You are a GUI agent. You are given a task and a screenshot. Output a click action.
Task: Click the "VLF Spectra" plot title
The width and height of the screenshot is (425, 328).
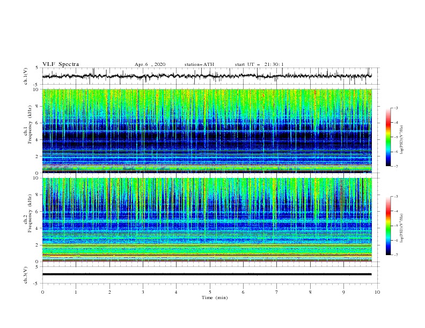tap(61, 64)
